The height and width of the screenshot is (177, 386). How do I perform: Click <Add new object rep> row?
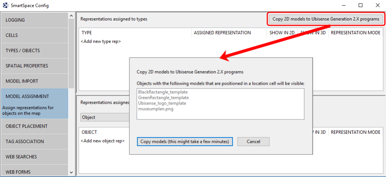[103, 141]
